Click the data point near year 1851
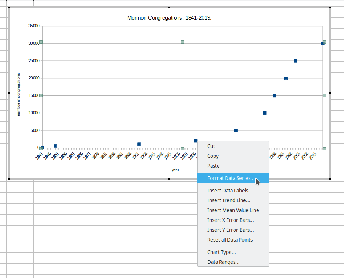 (x=55, y=146)
